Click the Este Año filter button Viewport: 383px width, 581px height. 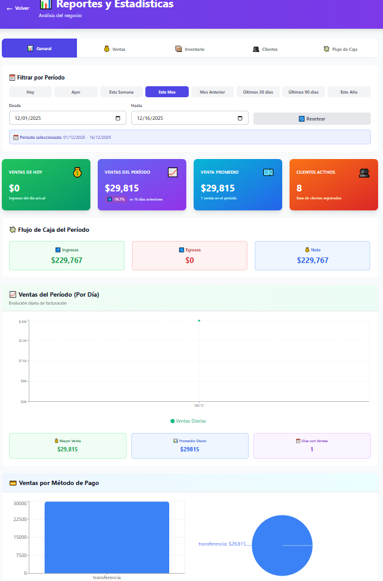(x=349, y=92)
